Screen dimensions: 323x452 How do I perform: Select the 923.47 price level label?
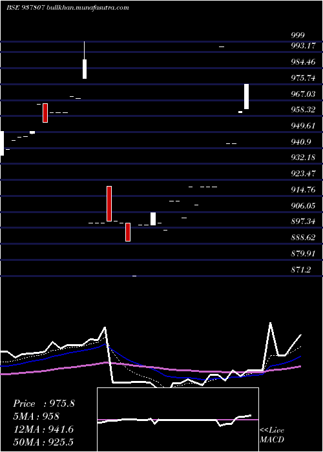(304, 174)
